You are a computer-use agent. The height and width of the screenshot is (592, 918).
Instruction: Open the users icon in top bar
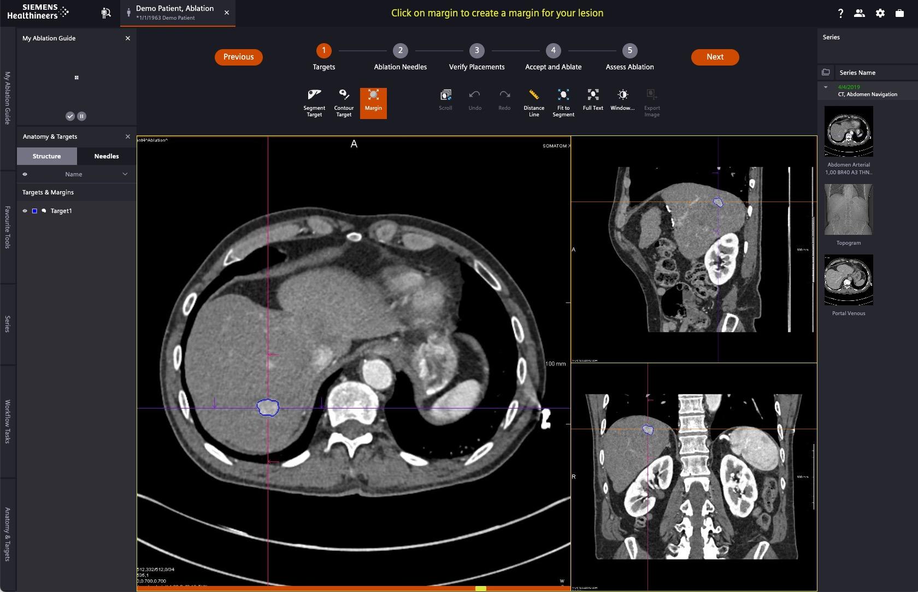(x=860, y=13)
